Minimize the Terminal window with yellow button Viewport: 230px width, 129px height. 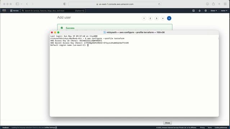click(55, 33)
